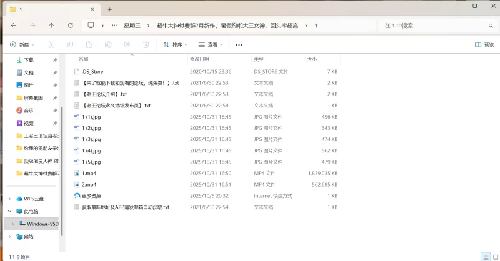Select the 2.mp4 file

point(89,184)
